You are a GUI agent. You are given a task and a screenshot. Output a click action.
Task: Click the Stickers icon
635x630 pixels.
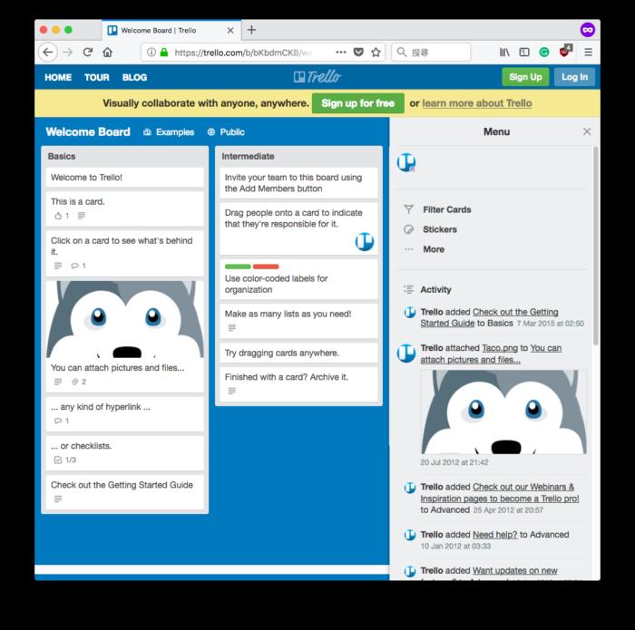(x=408, y=229)
